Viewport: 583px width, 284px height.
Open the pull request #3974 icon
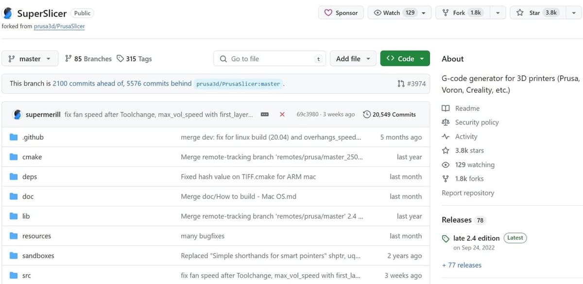(x=401, y=84)
